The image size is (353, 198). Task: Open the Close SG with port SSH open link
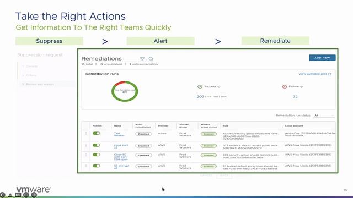tap(121, 157)
